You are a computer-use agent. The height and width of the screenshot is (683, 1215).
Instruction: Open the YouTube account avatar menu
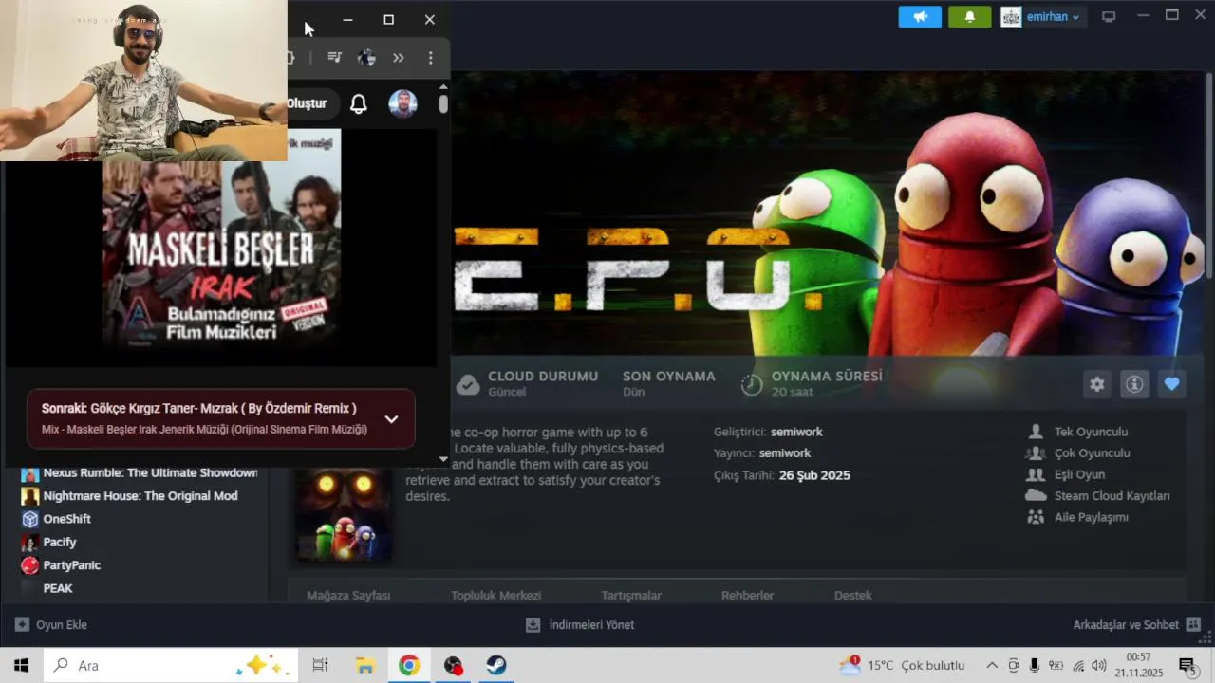403,104
